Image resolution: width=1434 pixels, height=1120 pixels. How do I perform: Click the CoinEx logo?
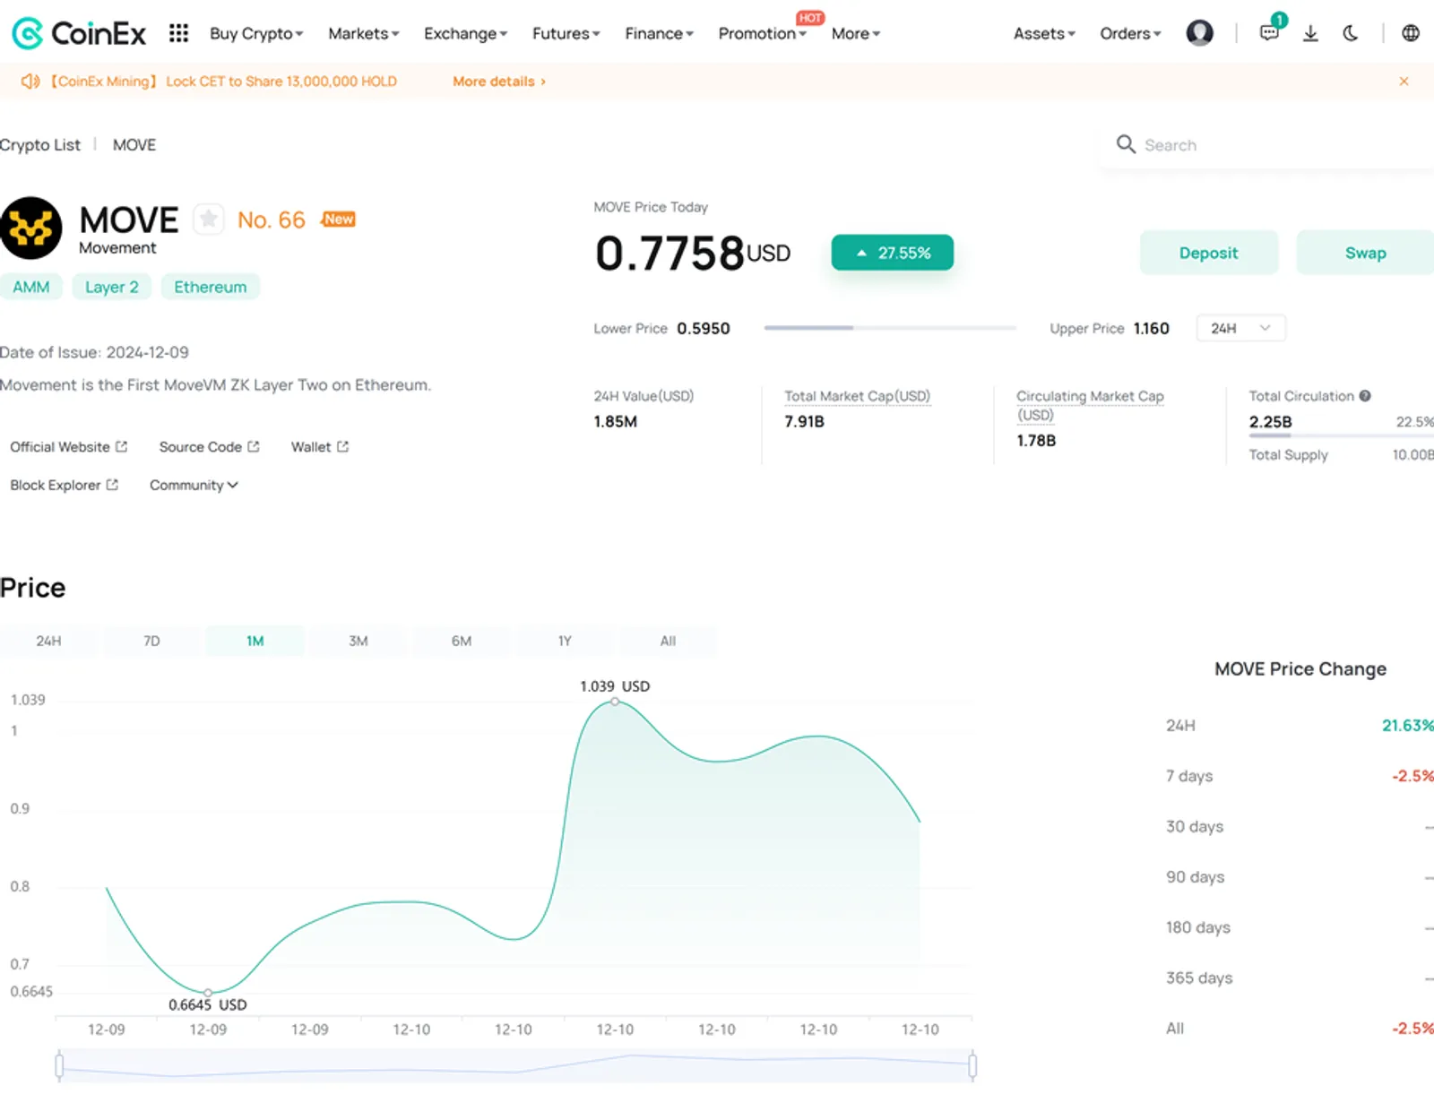78,33
